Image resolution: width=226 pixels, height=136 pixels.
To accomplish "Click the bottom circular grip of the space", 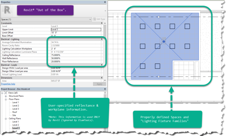I will point(159,77).
